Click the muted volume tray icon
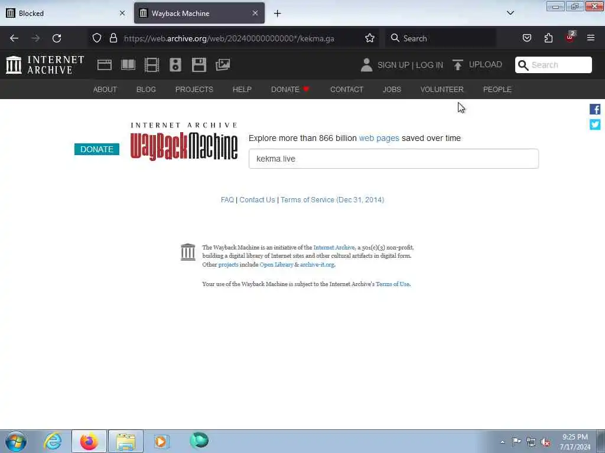The width and height of the screenshot is (605, 453). [545, 442]
